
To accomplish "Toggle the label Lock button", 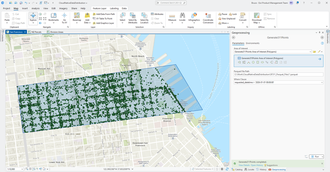I will pyautogui.click(x=233, y=14).
